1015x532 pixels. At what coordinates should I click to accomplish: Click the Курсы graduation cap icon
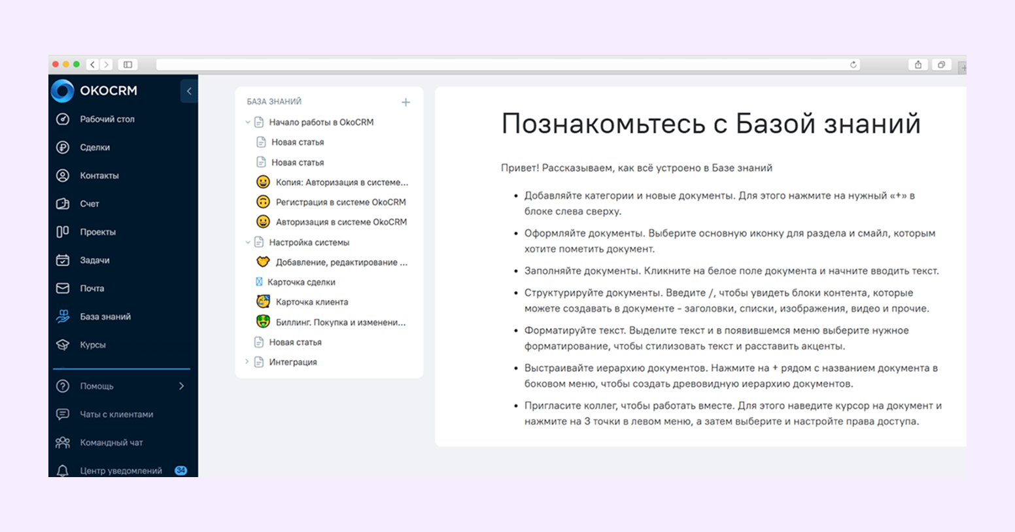63,344
